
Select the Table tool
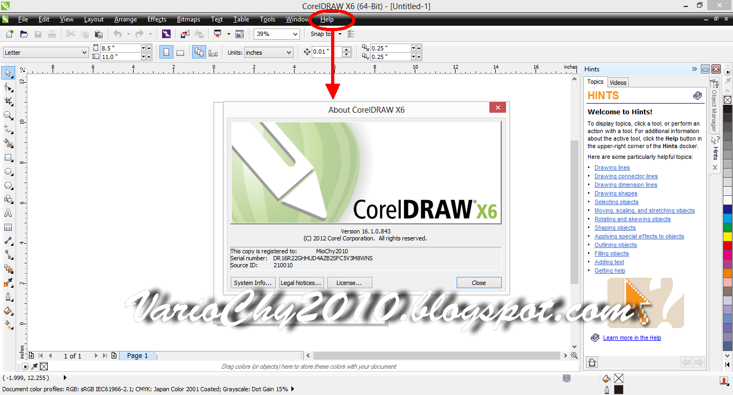[8, 227]
